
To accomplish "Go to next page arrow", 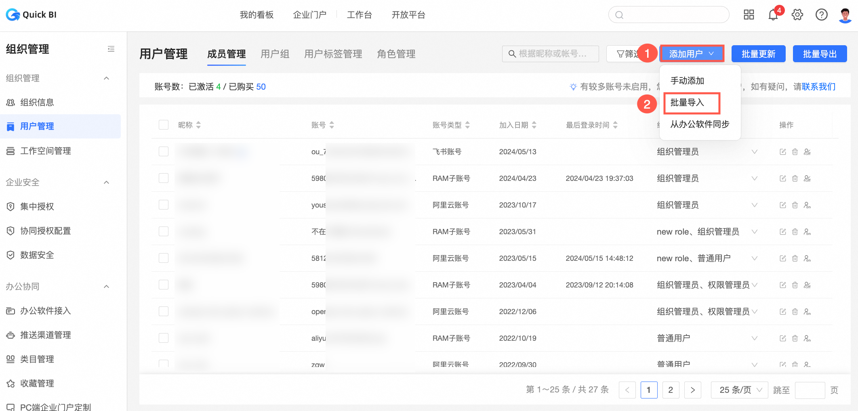I will point(693,390).
